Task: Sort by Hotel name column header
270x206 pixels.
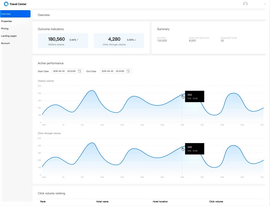Action: click(x=102, y=201)
